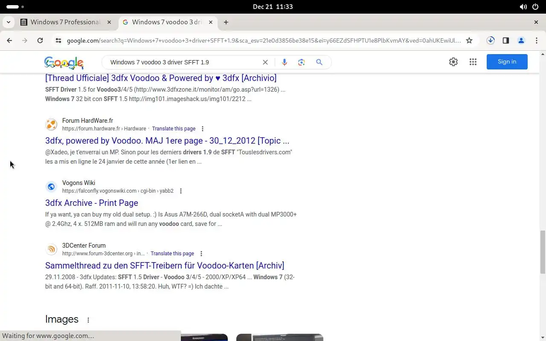This screenshot has height=341, width=546.
Task: Click the Images section heading
Action: pos(62,319)
